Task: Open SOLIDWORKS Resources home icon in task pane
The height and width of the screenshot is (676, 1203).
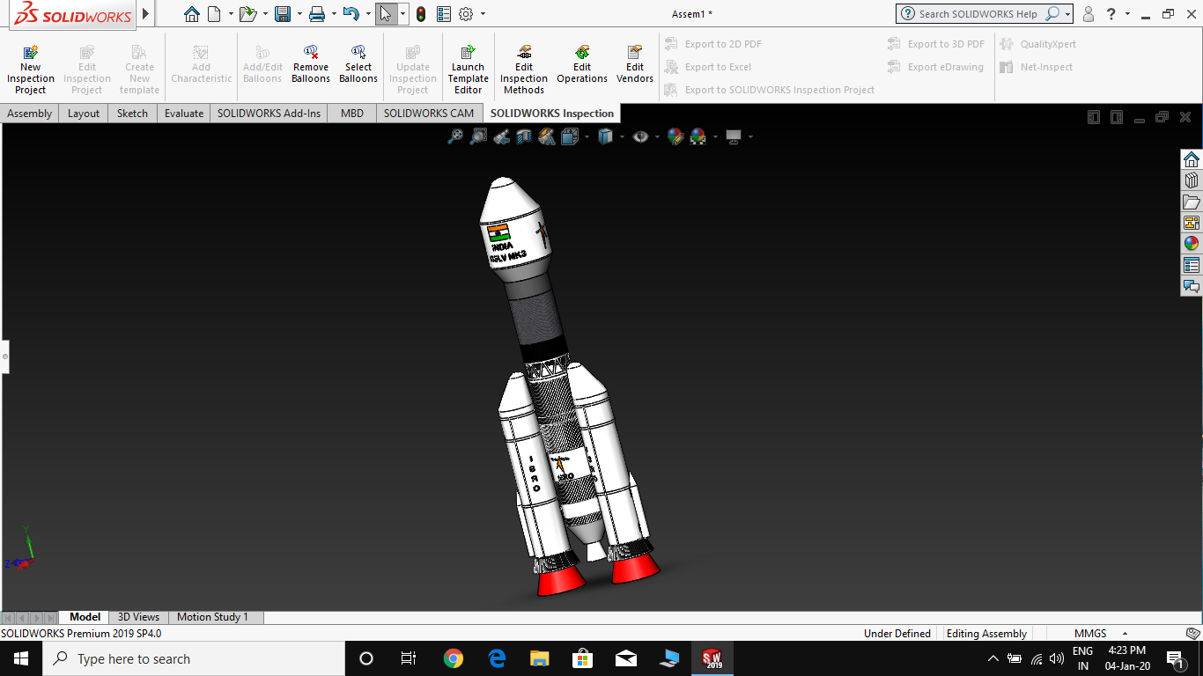Action: click(1192, 159)
